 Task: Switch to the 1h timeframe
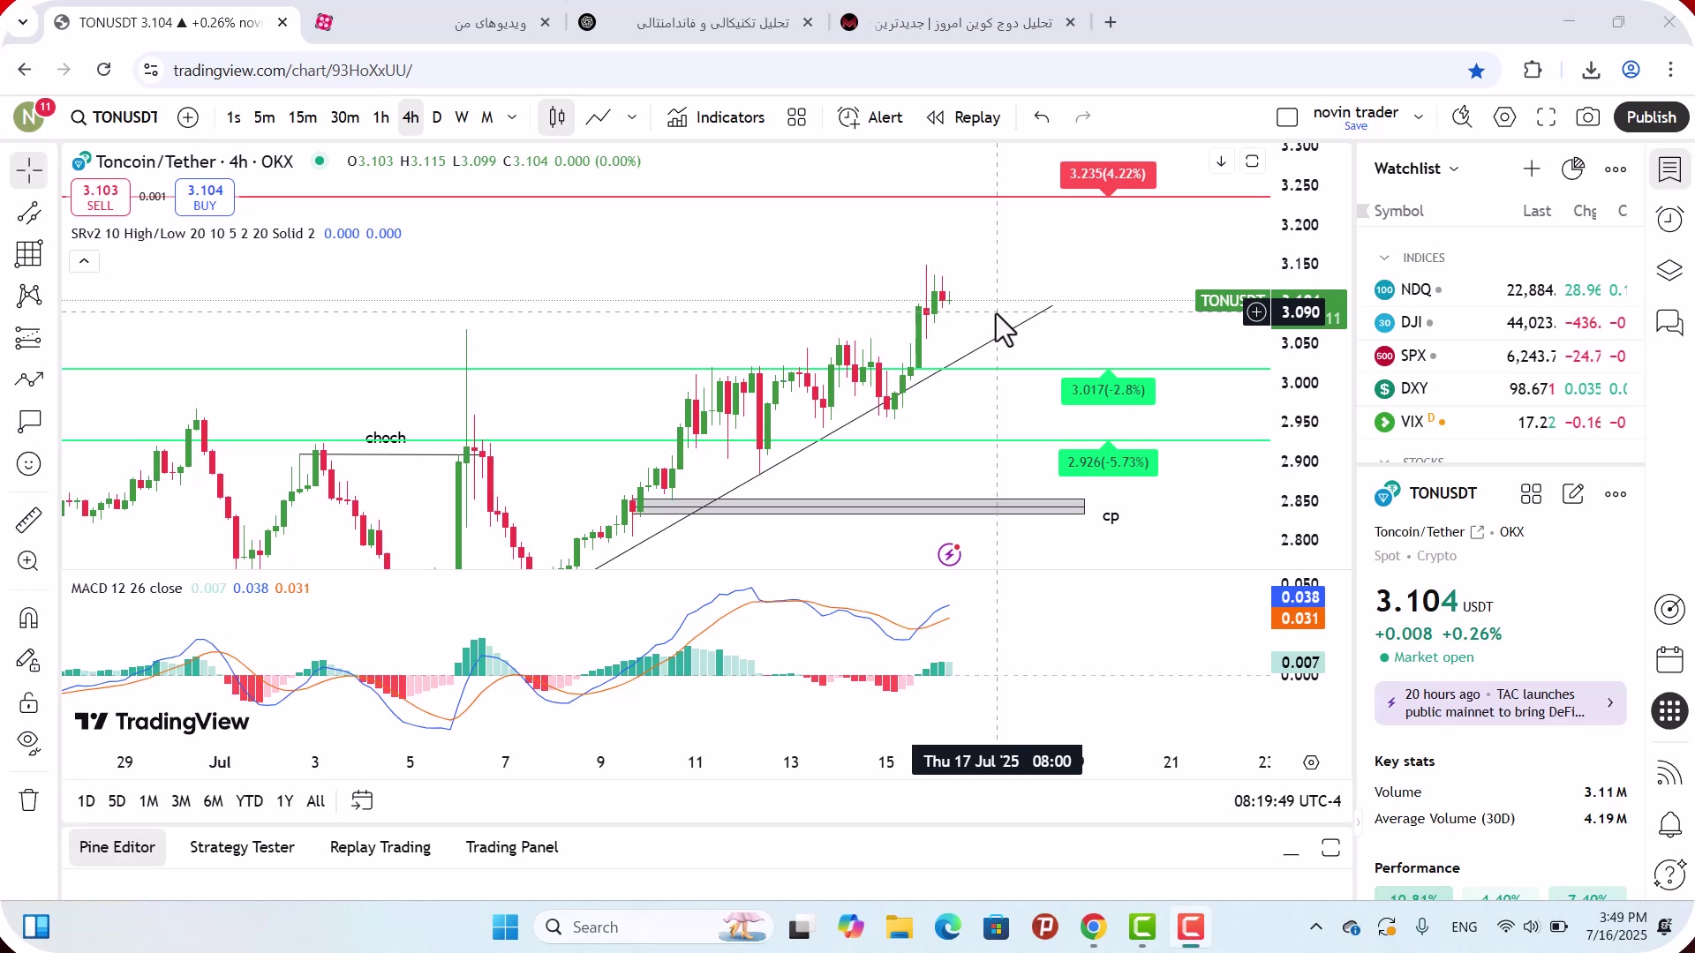point(380,117)
